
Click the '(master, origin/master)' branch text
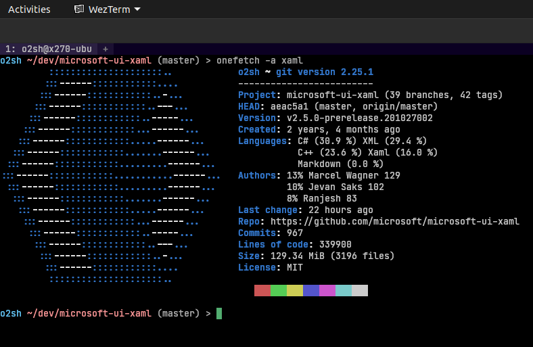pyautogui.click(x=375, y=106)
